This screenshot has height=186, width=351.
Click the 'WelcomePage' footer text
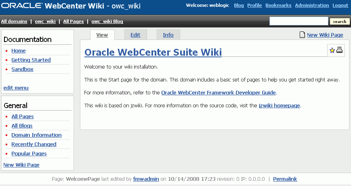(83, 179)
